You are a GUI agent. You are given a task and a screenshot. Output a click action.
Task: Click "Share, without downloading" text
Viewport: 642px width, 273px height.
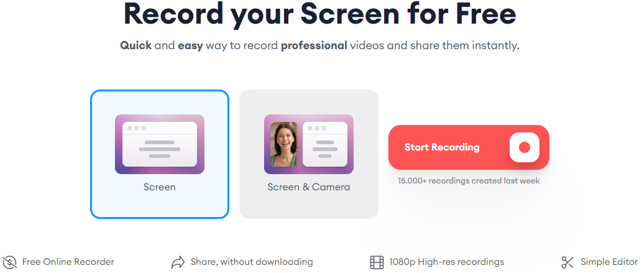click(x=252, y=262)
